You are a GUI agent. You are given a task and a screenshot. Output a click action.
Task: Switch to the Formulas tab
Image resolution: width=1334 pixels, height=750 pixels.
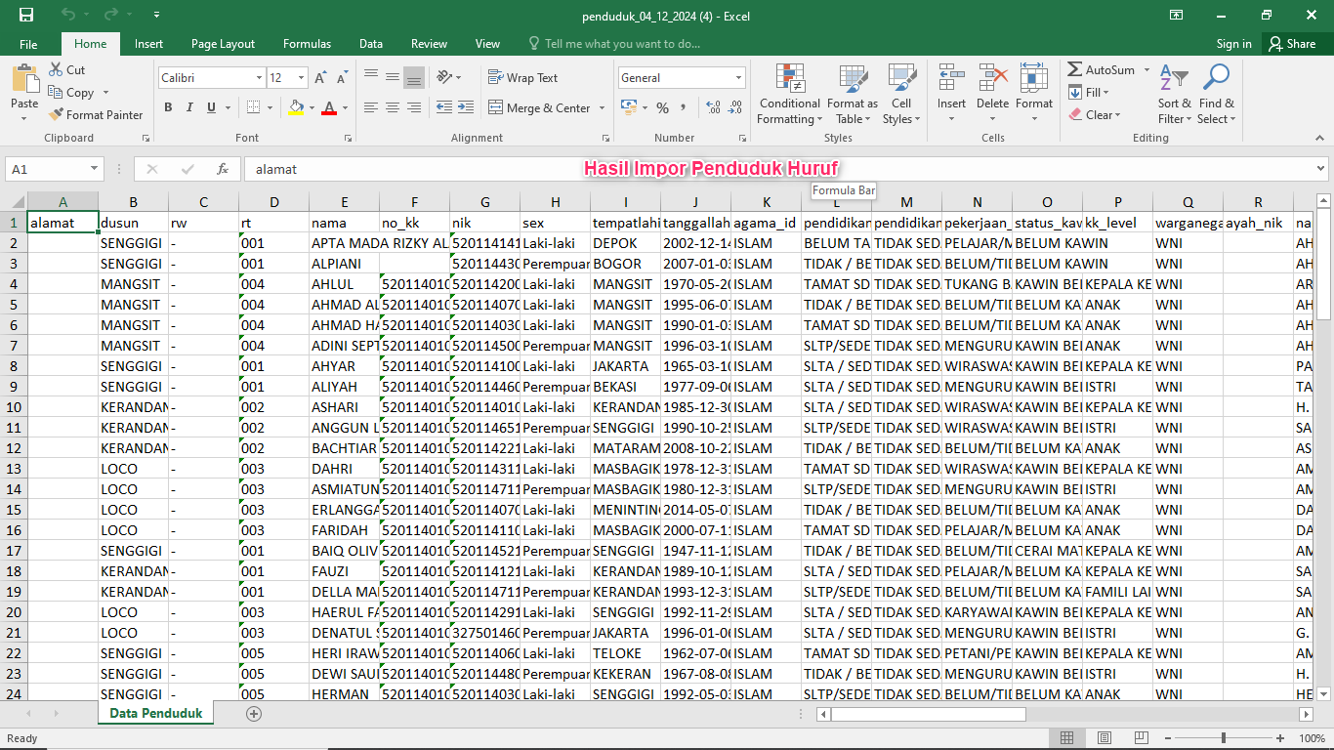(x=307, y=44)
